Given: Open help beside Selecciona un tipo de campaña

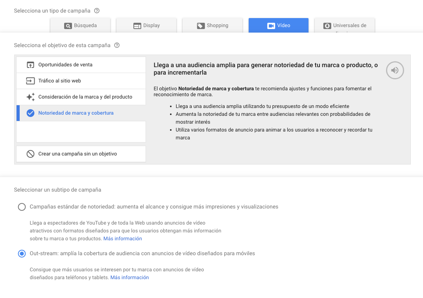Looking at the screenshot, I should coord(97,11).
